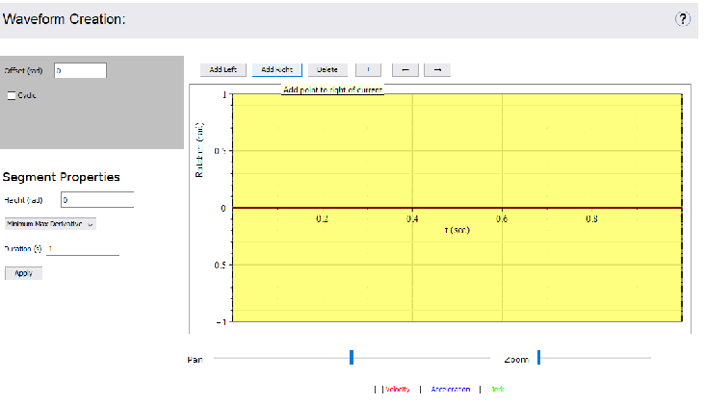Click the Zoom slider handle

click(x=538, y=358)
